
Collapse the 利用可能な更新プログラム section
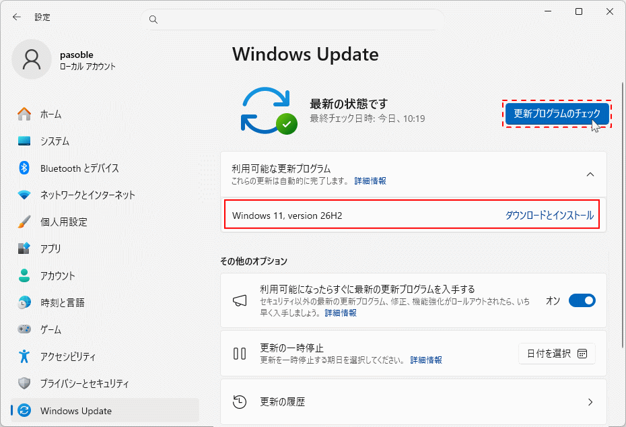point(590,174)
